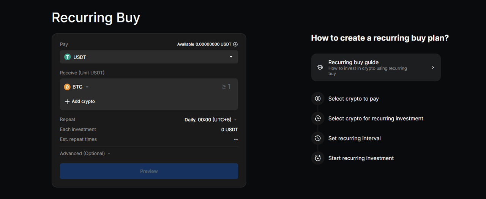The image size is (486, 199).
Task: Expand the Advanced (Optional) section
Action: [x=85, y=153]
